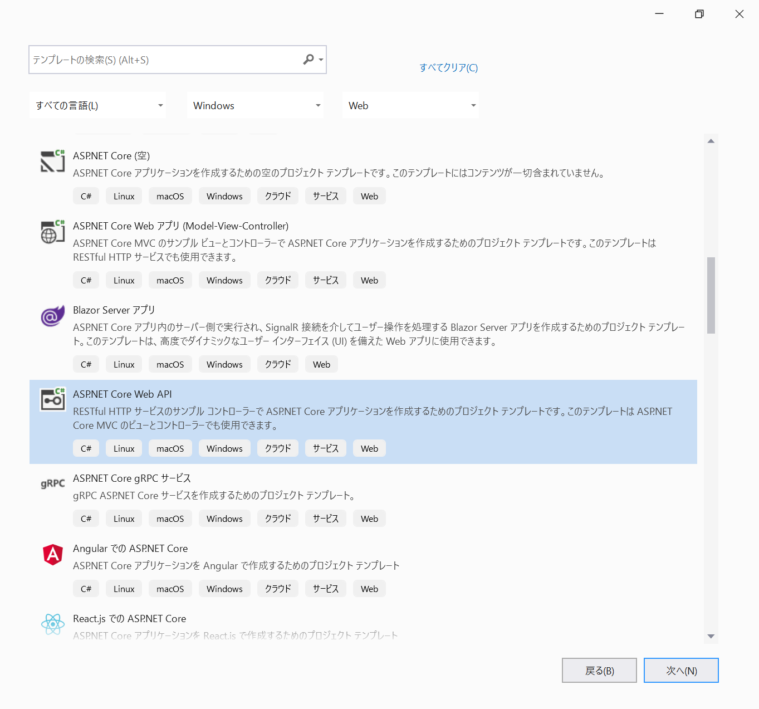The width and height of the screenshot is (759, 709).
Task: Click the ASP.NET Core Web アプリ MVC template icon
Action: pyautogui.click(x=53, y=231)
